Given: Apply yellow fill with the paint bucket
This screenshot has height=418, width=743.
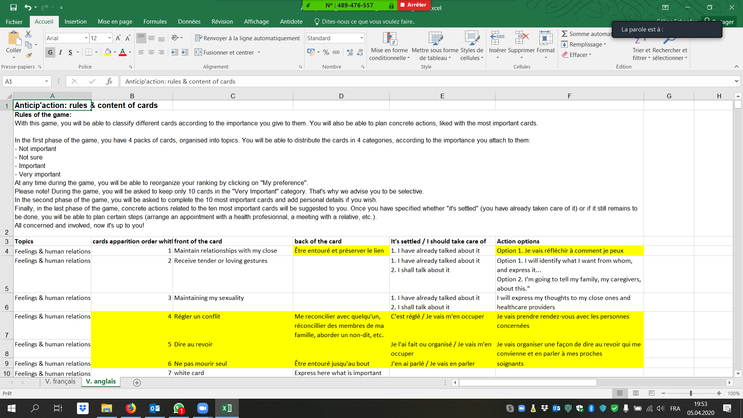Looking at the screenshot, I should point(108,52).
